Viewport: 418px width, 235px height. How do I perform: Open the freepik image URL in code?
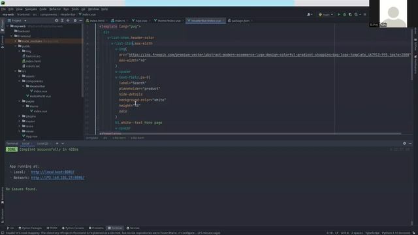pos(269,55)
